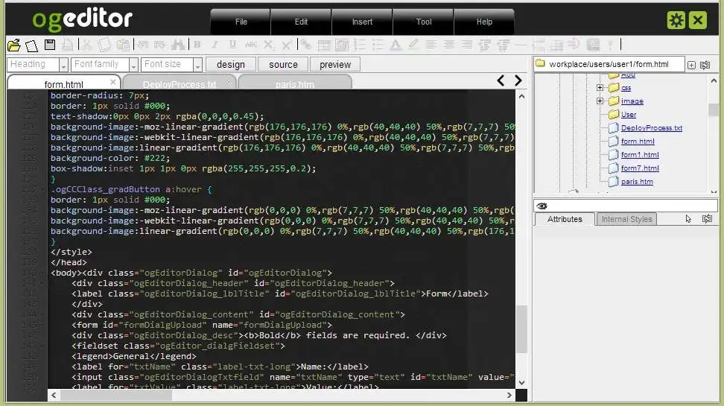
Task: Click the undo arrow icon
Action: click(x=143, y=45)
